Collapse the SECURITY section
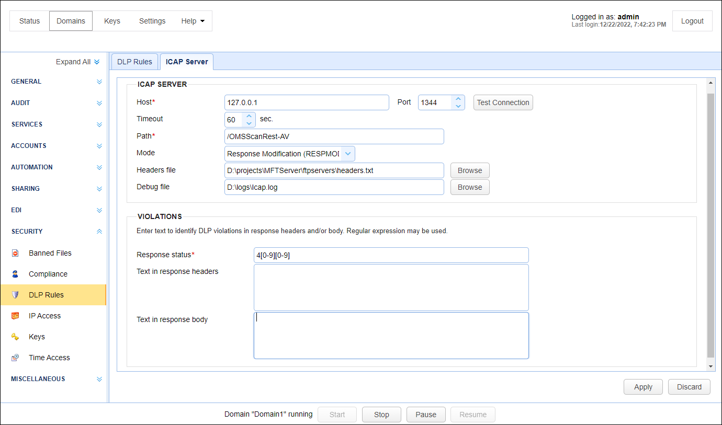Viewport: 722px width, 425px height. (99, 232)
